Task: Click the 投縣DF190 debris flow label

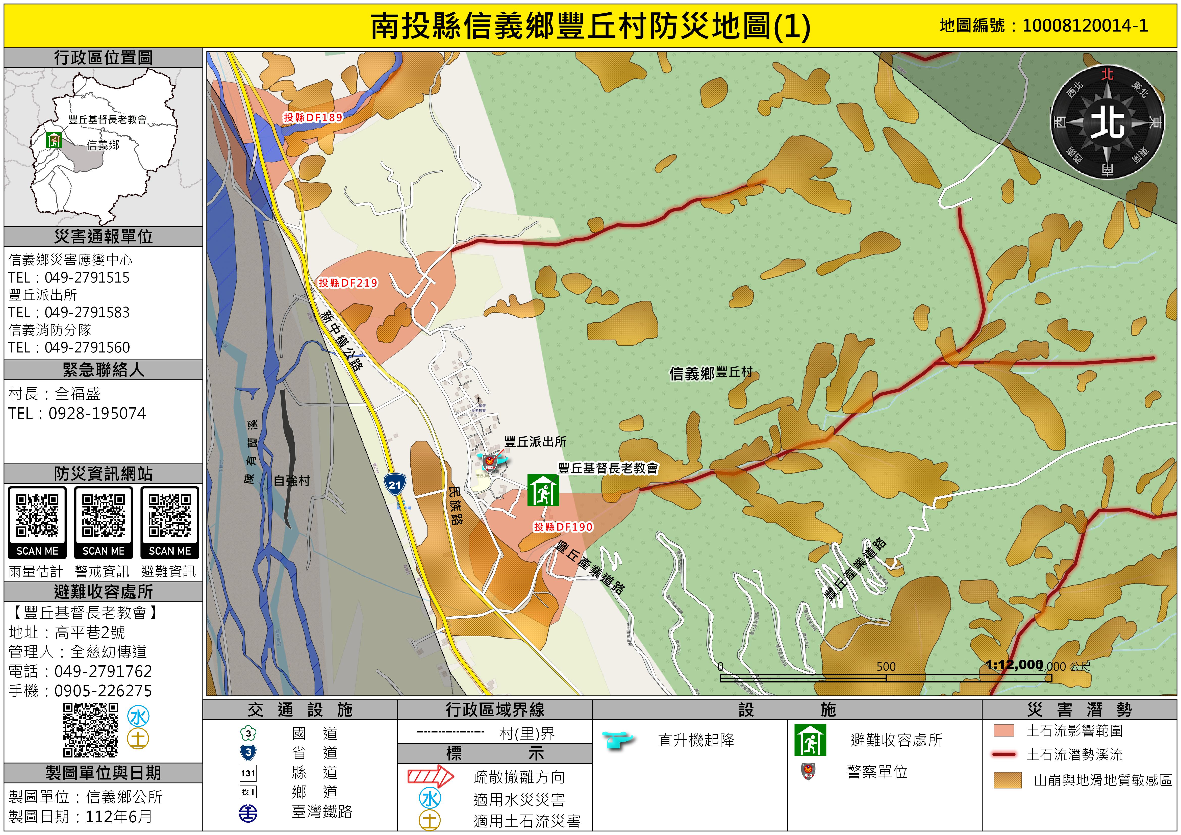Action: click(x=563, y=527)
